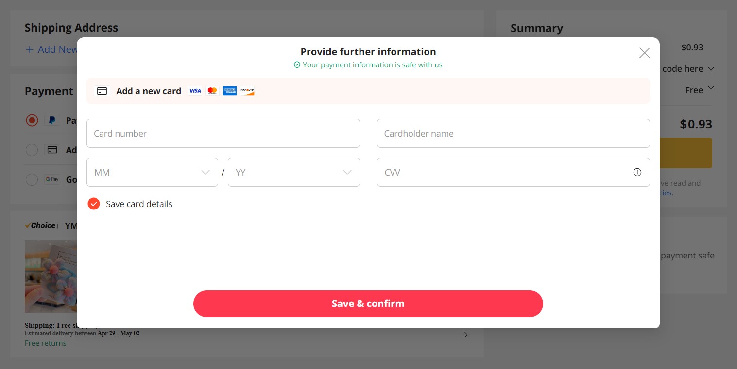Click the Payment section heading
The width and height of the screenshot is (737, 369).
(49, 91)
